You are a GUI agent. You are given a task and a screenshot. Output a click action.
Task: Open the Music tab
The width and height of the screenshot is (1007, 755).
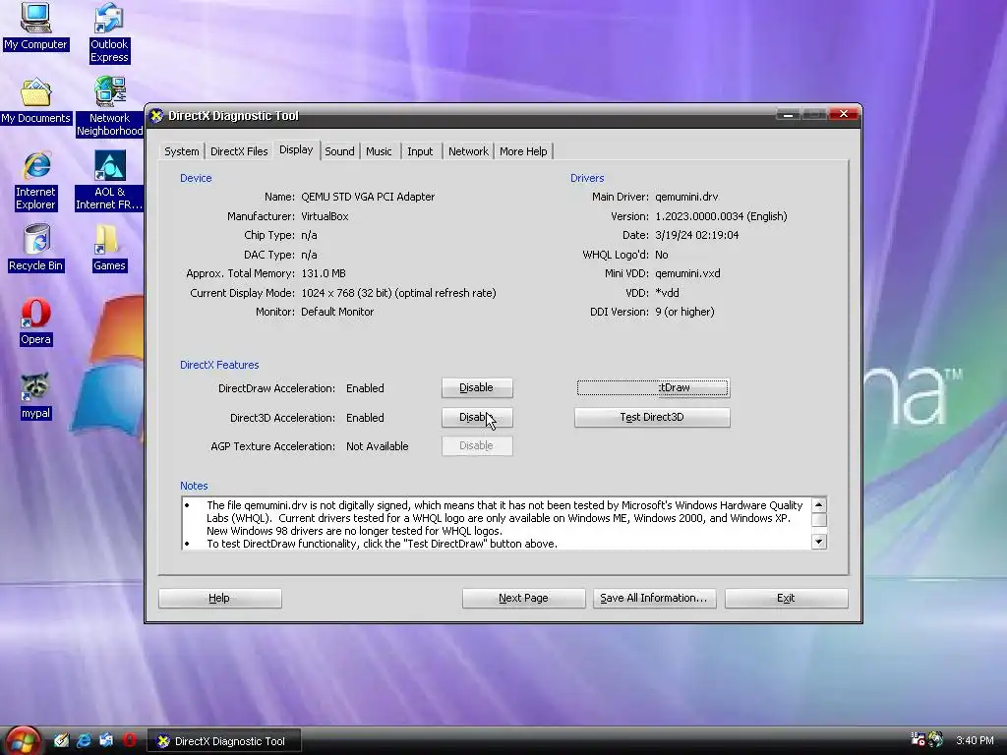click(379, 151)
